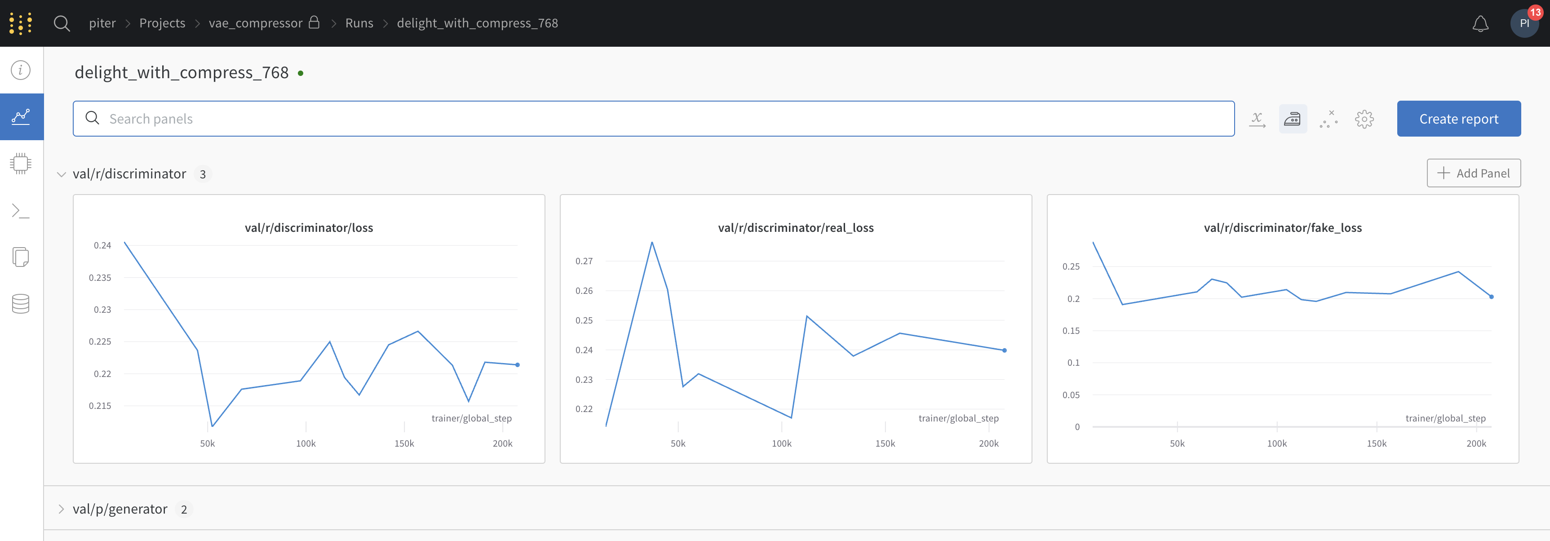Open the search panels settings gear
Viewport: 1550px width, 541px height.
(1365, 119)
